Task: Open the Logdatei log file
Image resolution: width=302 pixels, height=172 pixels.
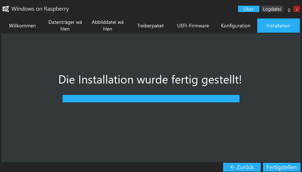Action: coord(272,9)
